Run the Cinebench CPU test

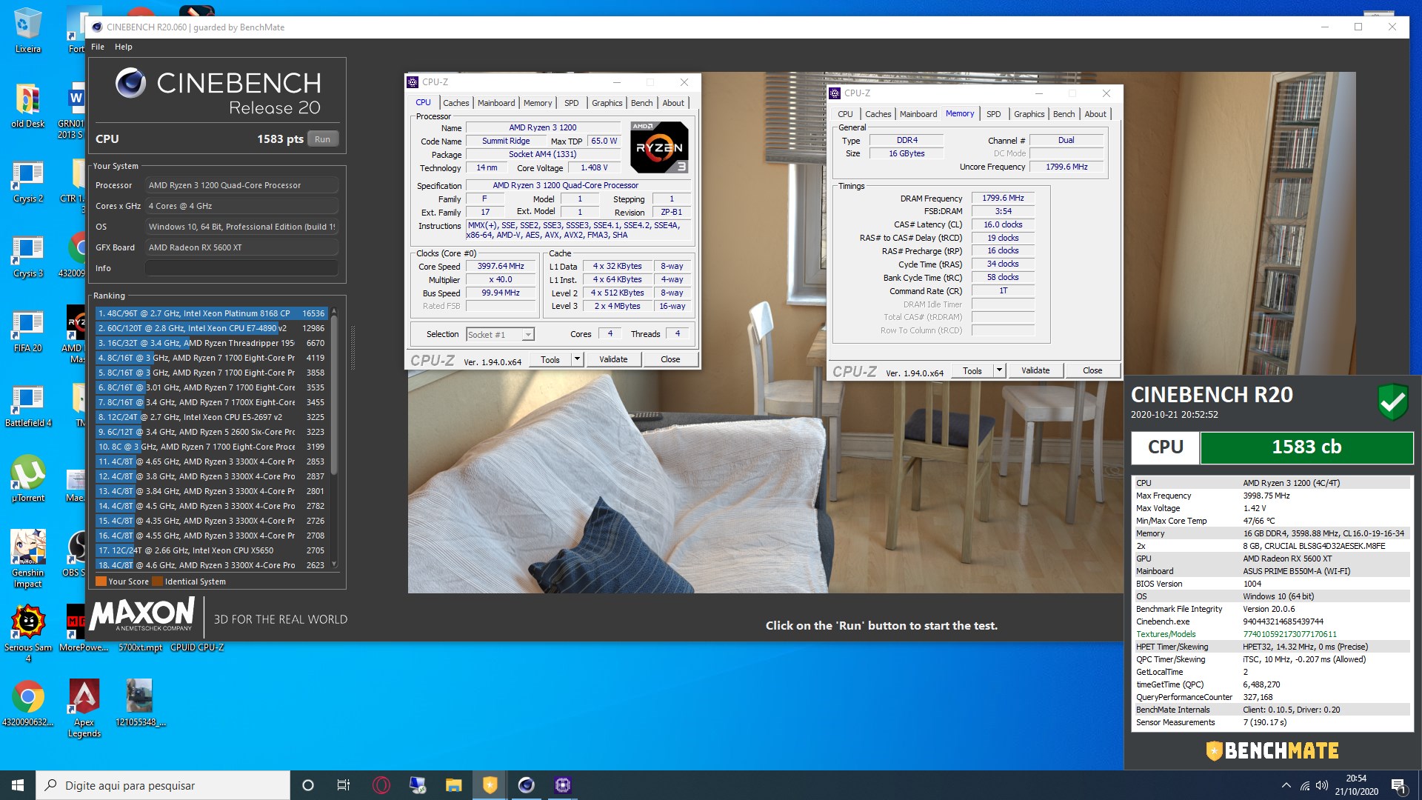[322, 139]
